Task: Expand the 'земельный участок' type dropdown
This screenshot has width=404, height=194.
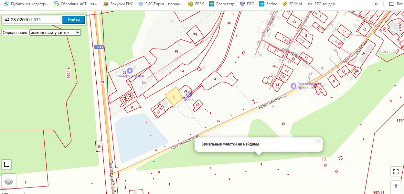Action: click(55, 33)
